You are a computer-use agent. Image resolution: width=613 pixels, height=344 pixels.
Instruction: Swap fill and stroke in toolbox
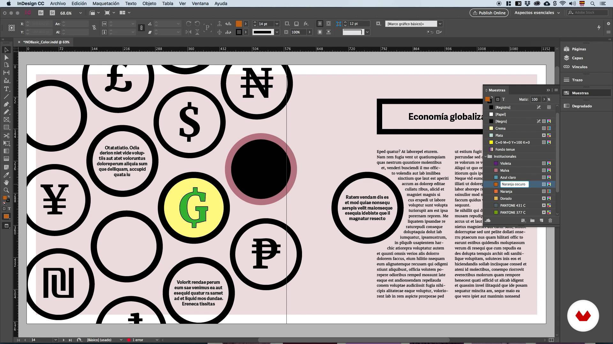point(8,197)
